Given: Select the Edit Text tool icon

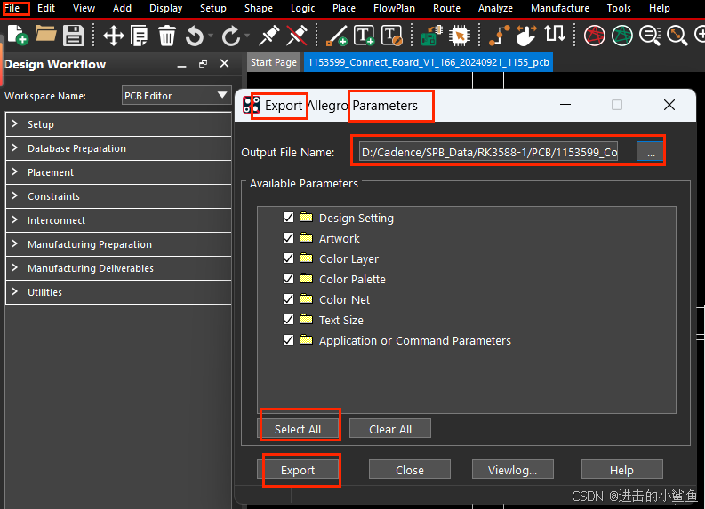Looking at the screenshot, I should point(391,35).
